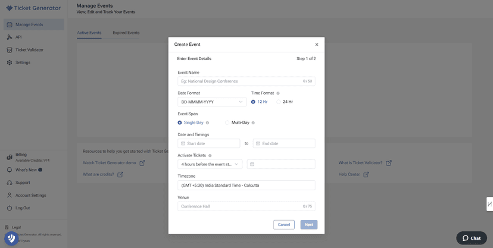493x248 pixels.
Task: Click the What's New bell icon
Action: tap(10, 170)
